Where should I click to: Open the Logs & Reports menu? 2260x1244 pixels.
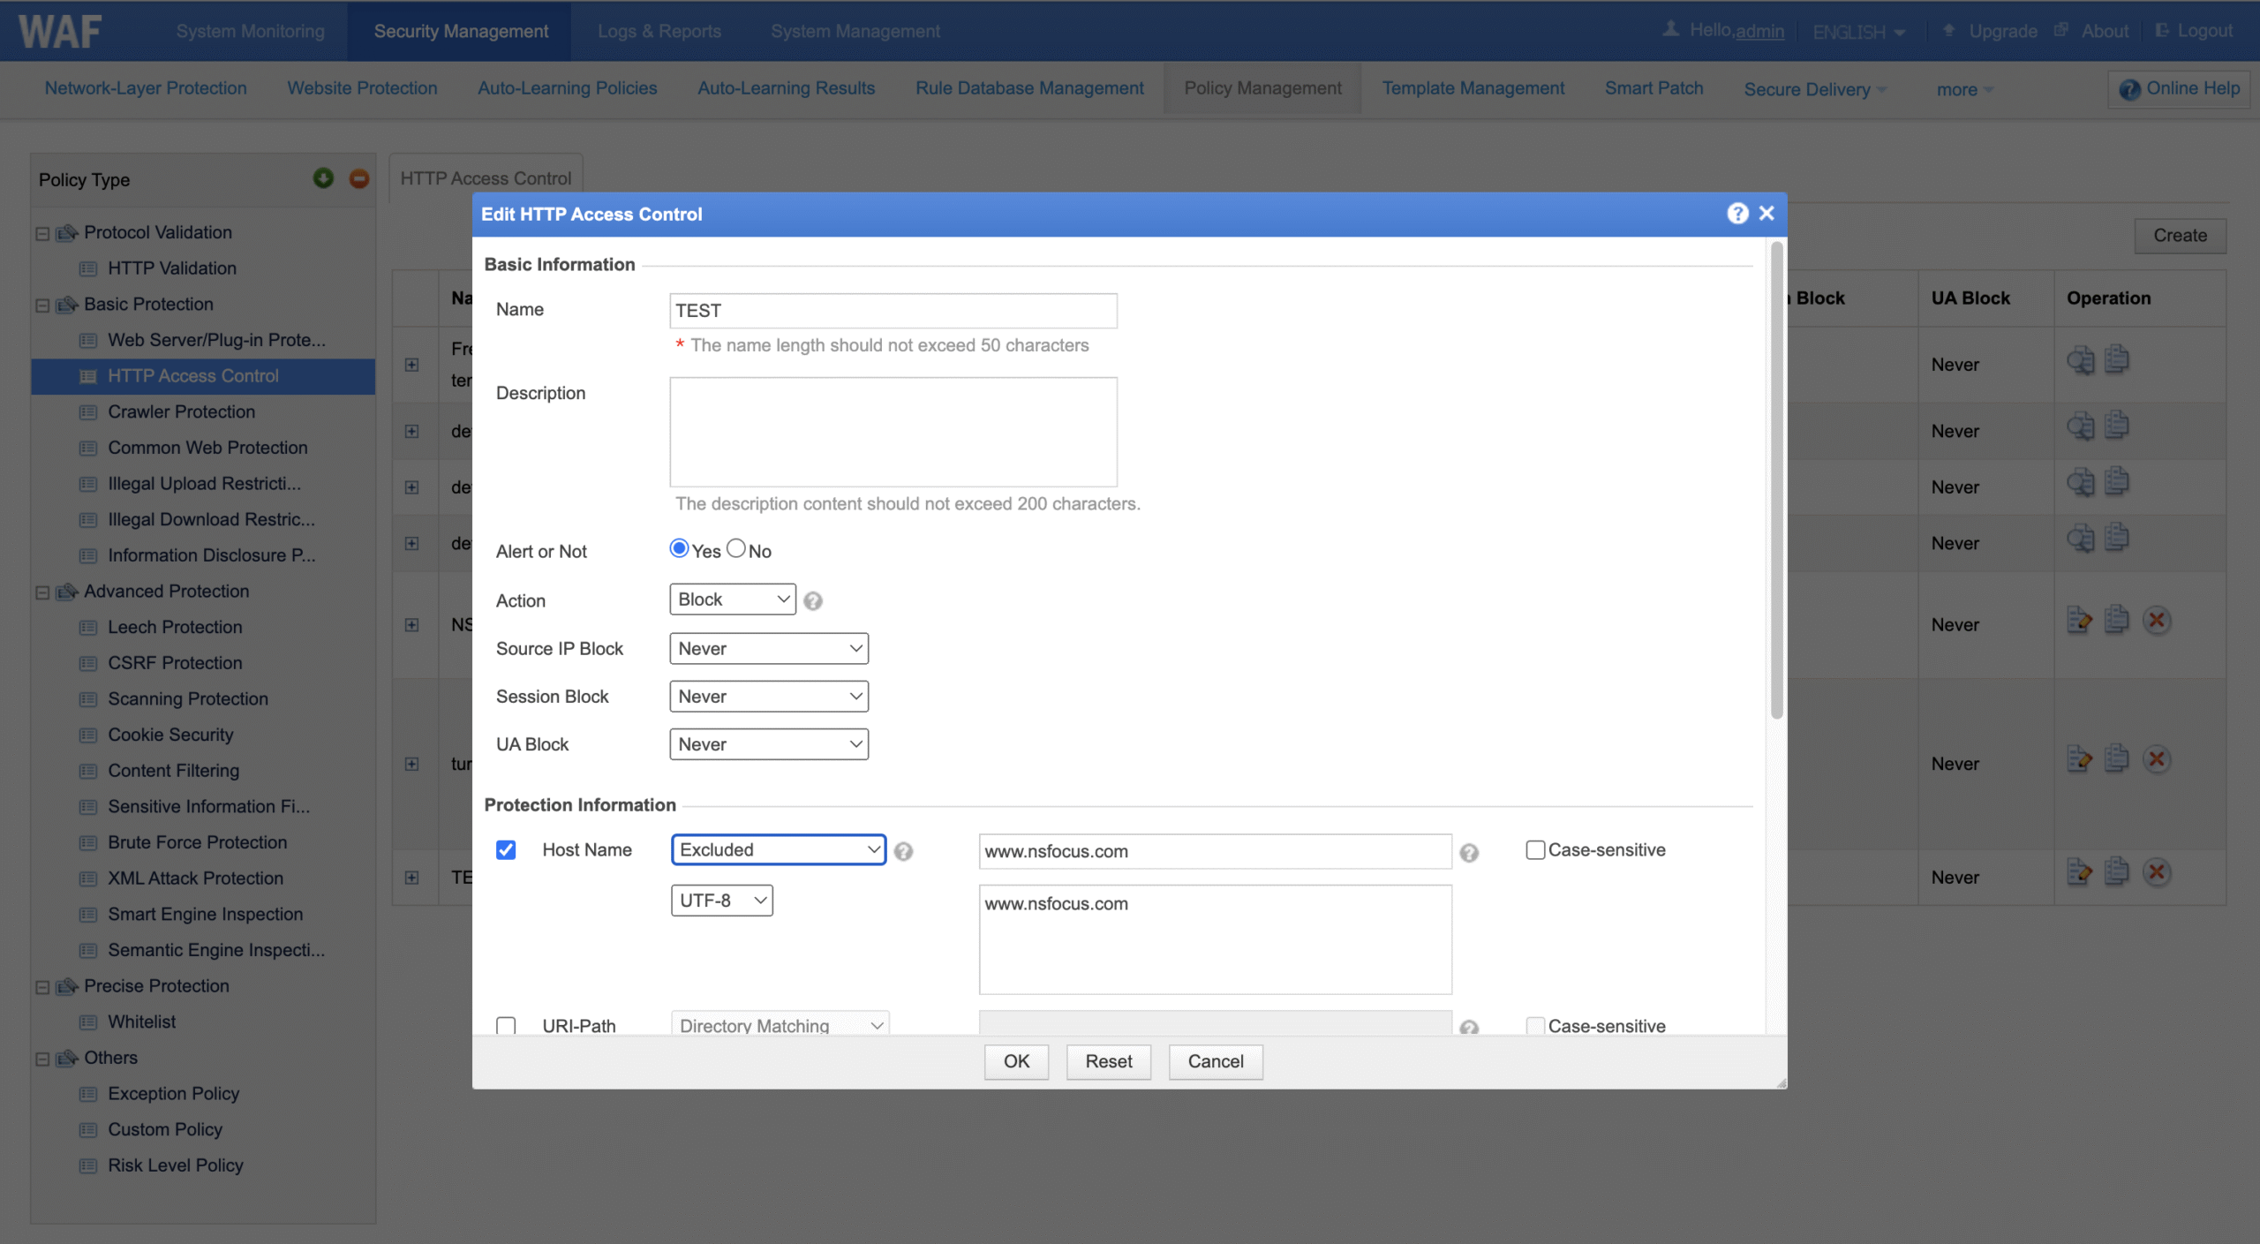(x=659, y=31)
